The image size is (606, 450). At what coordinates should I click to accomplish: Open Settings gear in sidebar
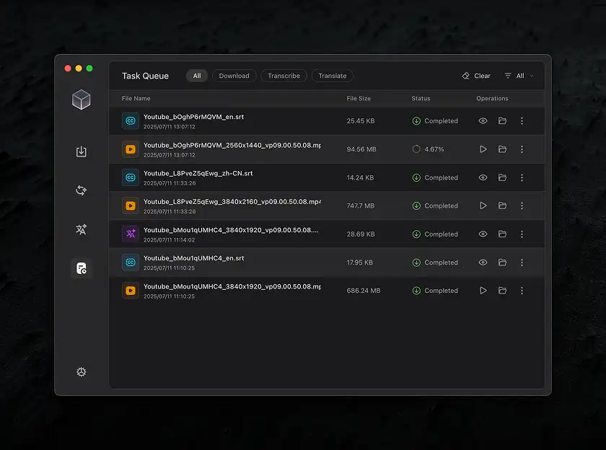[82, 372]
